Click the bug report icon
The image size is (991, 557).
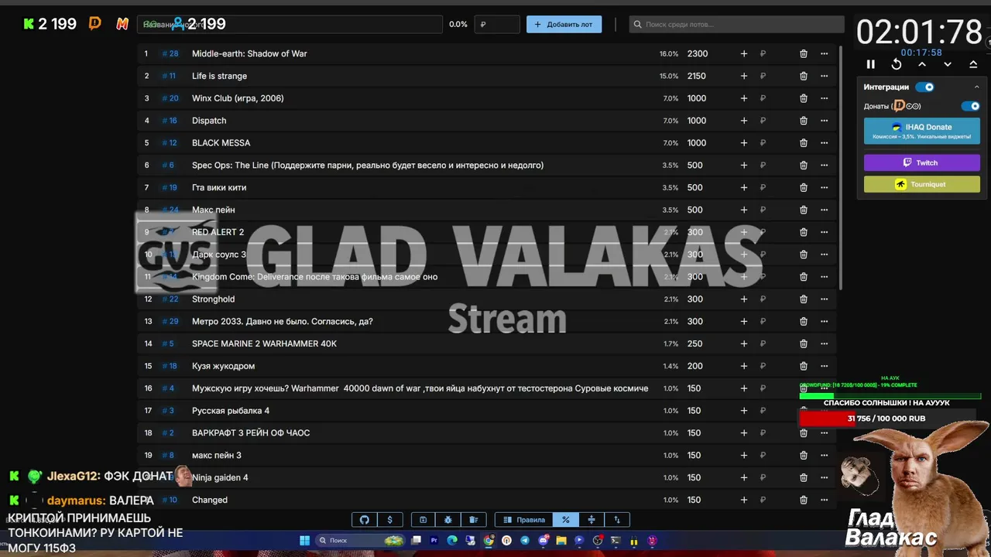[x=447, y=520]
